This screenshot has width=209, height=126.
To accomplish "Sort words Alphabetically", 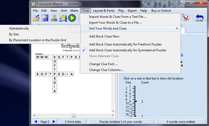I will pos(19,28).
